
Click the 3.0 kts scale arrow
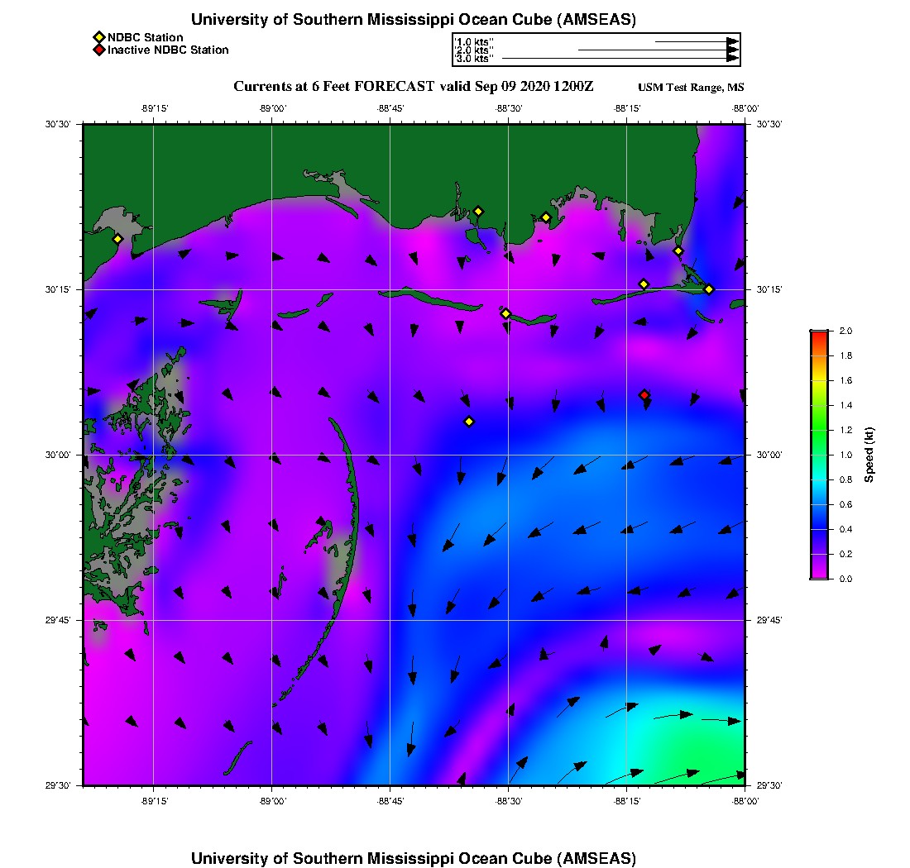pyautogui.click(x=620, y=58)
